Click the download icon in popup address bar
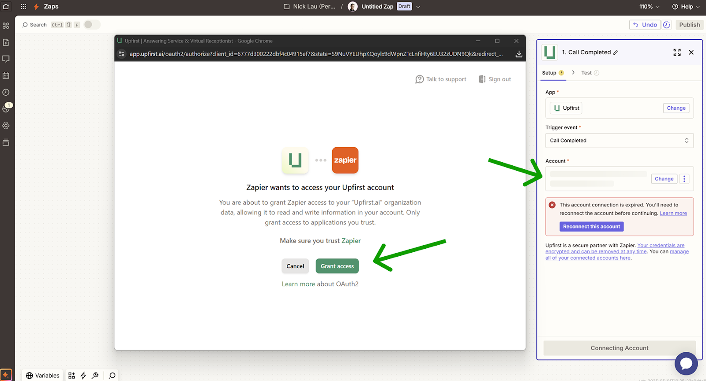The height and width of the screenshot is (381, 706). pos(519,54)
